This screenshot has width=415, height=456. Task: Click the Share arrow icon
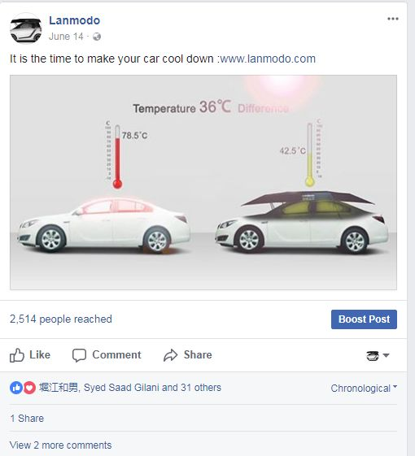(x=170, y=355)
